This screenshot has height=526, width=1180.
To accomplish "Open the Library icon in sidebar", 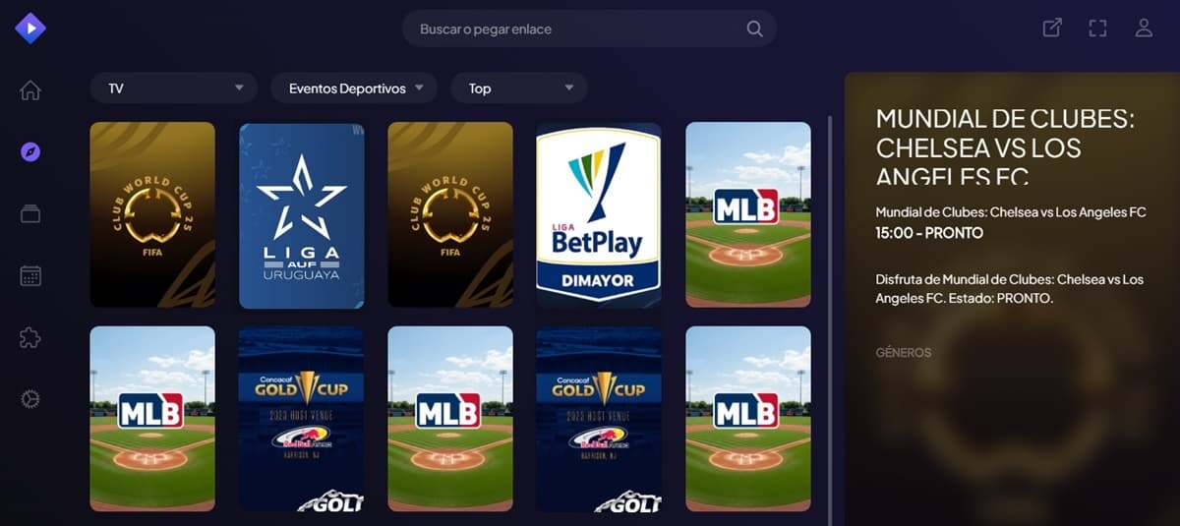I will (30, 213).
